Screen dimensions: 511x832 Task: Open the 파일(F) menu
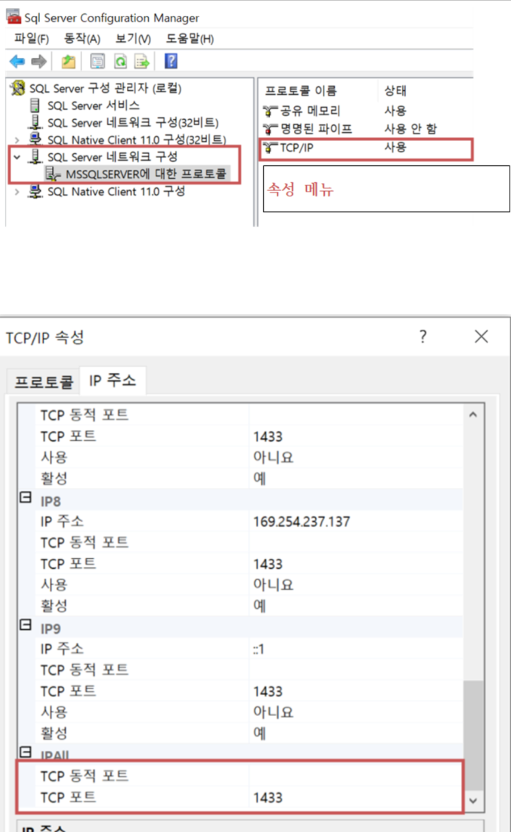click(x=32, y=39)
